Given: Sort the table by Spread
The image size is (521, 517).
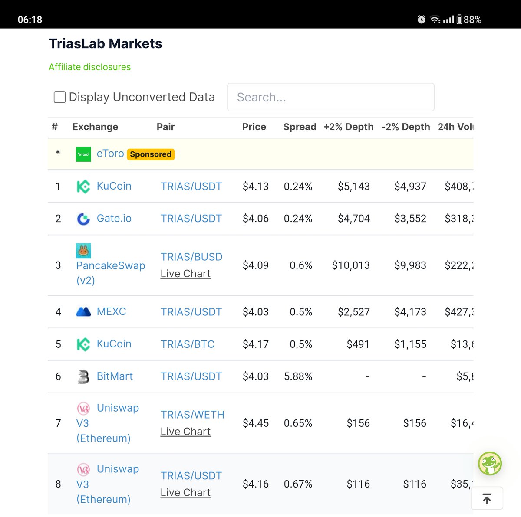Looking at the screenshot, I should pyautogui.click(x=300, y=127).
